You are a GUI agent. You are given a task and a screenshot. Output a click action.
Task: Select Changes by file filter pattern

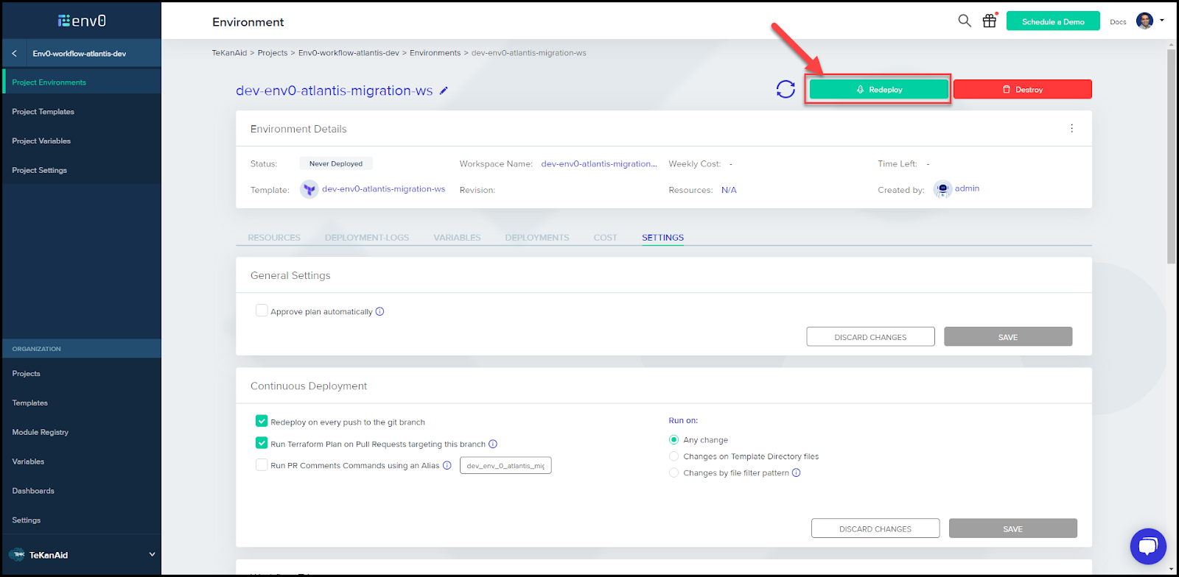click(x=674, y=472)
